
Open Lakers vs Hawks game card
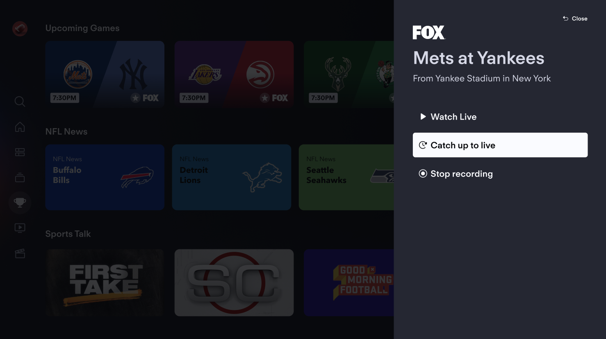pyautogui.click(x=234, y=74)
